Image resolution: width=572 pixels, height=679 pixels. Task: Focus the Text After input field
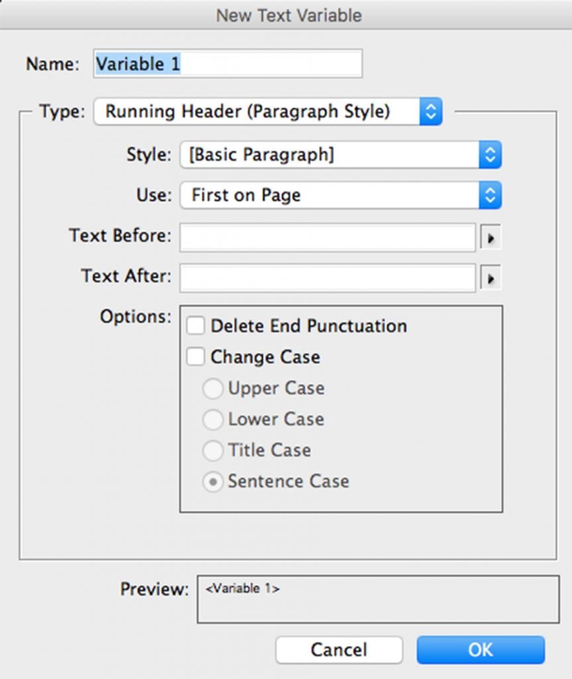point(327,278)
